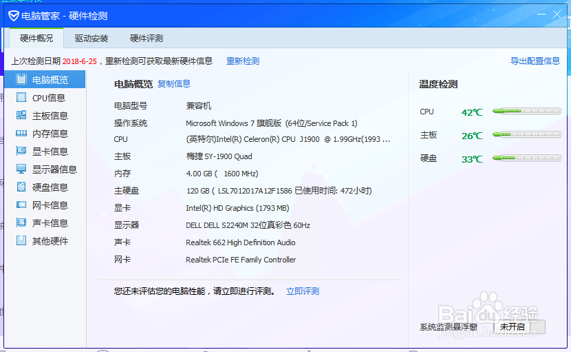The height and width of the screenshot is (352, 571).
Task: Show 主板信息 motherboard details
Action: point(45,116)
